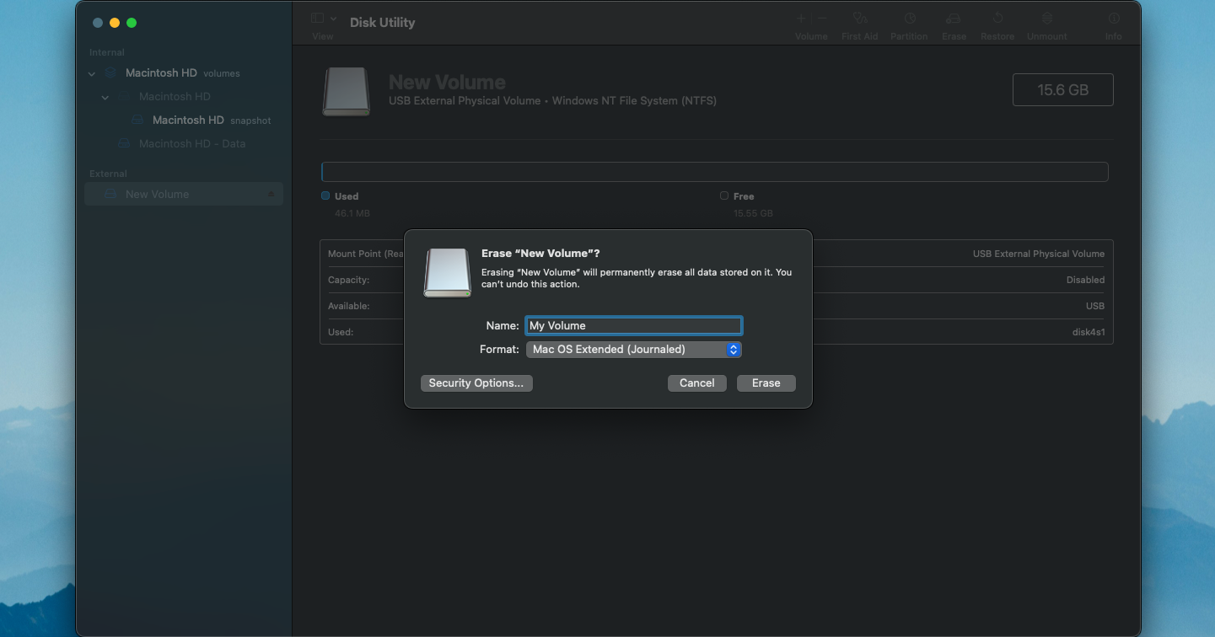Run First Aid on the selected volume
Screen dimensions: 1215x637
(x=860, y=21)
